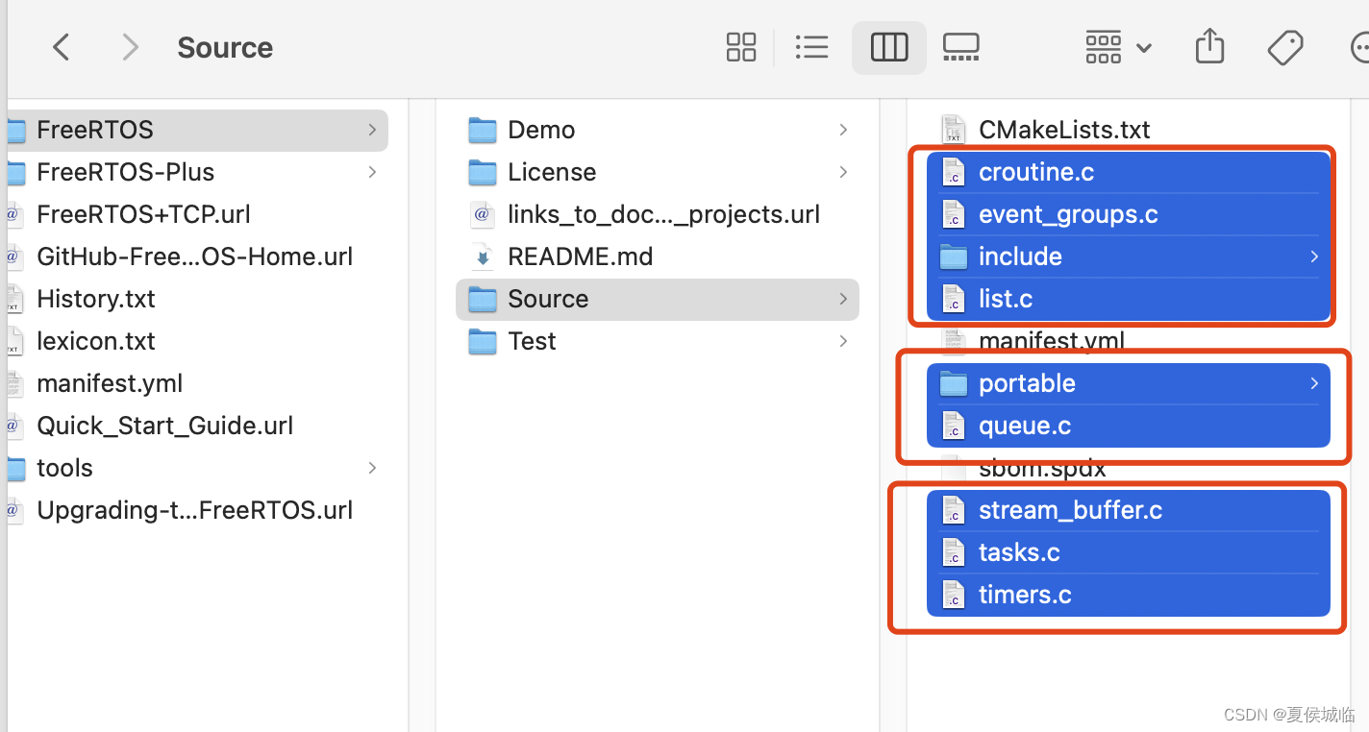Viewport: 1369px width, 732px height.
Task: Switch to gallery view
Action: pos(960,47)
